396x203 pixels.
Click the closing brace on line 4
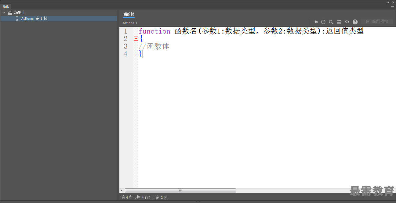140,54
